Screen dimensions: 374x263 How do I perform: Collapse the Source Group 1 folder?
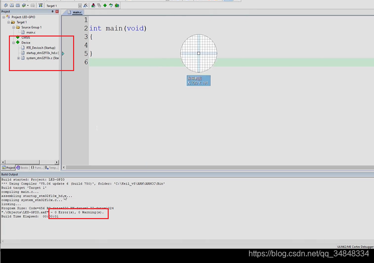[14, 28]
